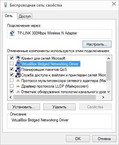The image size is (119, 145).
Task: Click the VirtualBox Bridged Networking Driver icon
Action: click(18, 64)
